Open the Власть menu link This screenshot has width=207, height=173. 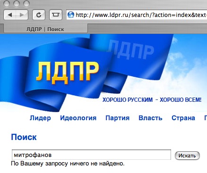[x=150, y=118]
